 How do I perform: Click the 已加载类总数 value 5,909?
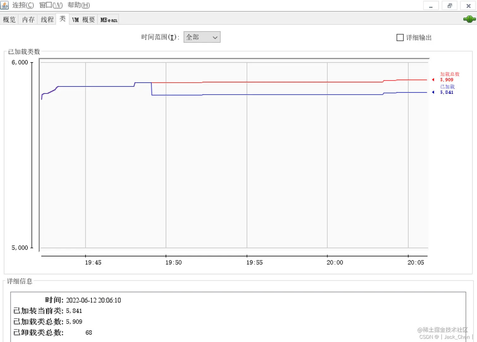[x=74, y=322]
